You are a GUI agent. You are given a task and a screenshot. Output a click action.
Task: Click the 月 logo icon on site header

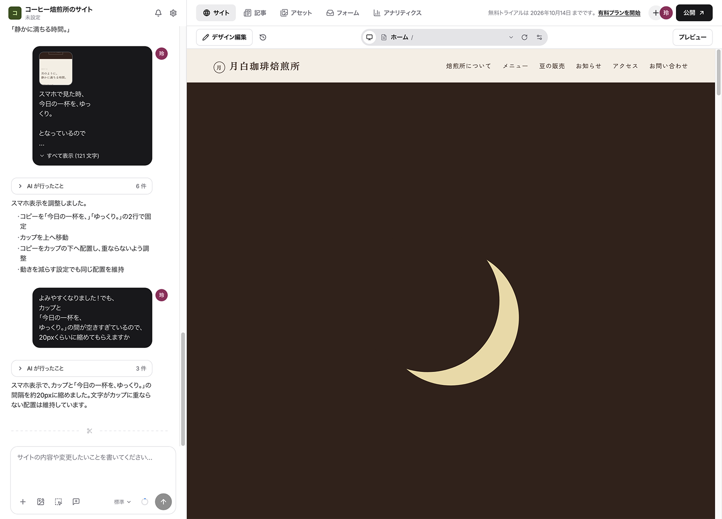point(219,68)
